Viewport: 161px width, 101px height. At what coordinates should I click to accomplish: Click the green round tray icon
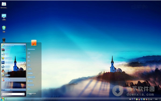(x=137, y=99)
